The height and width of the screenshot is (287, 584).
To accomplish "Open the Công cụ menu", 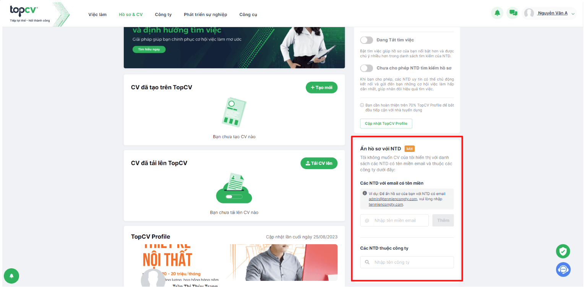I will pos(248,15).
